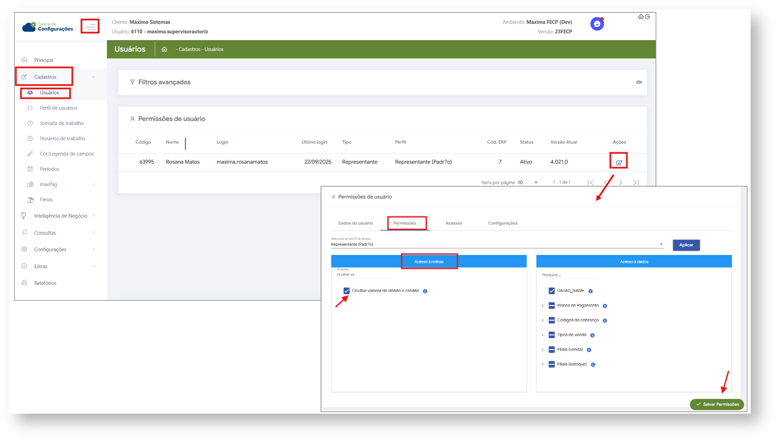Click the home icon in the breadcrumb
Image resolution: width=777 pixels, height=440 pixels.
(x=164, y=49)
